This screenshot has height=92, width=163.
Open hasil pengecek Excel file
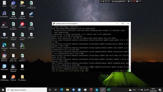[x=13, y=26]
